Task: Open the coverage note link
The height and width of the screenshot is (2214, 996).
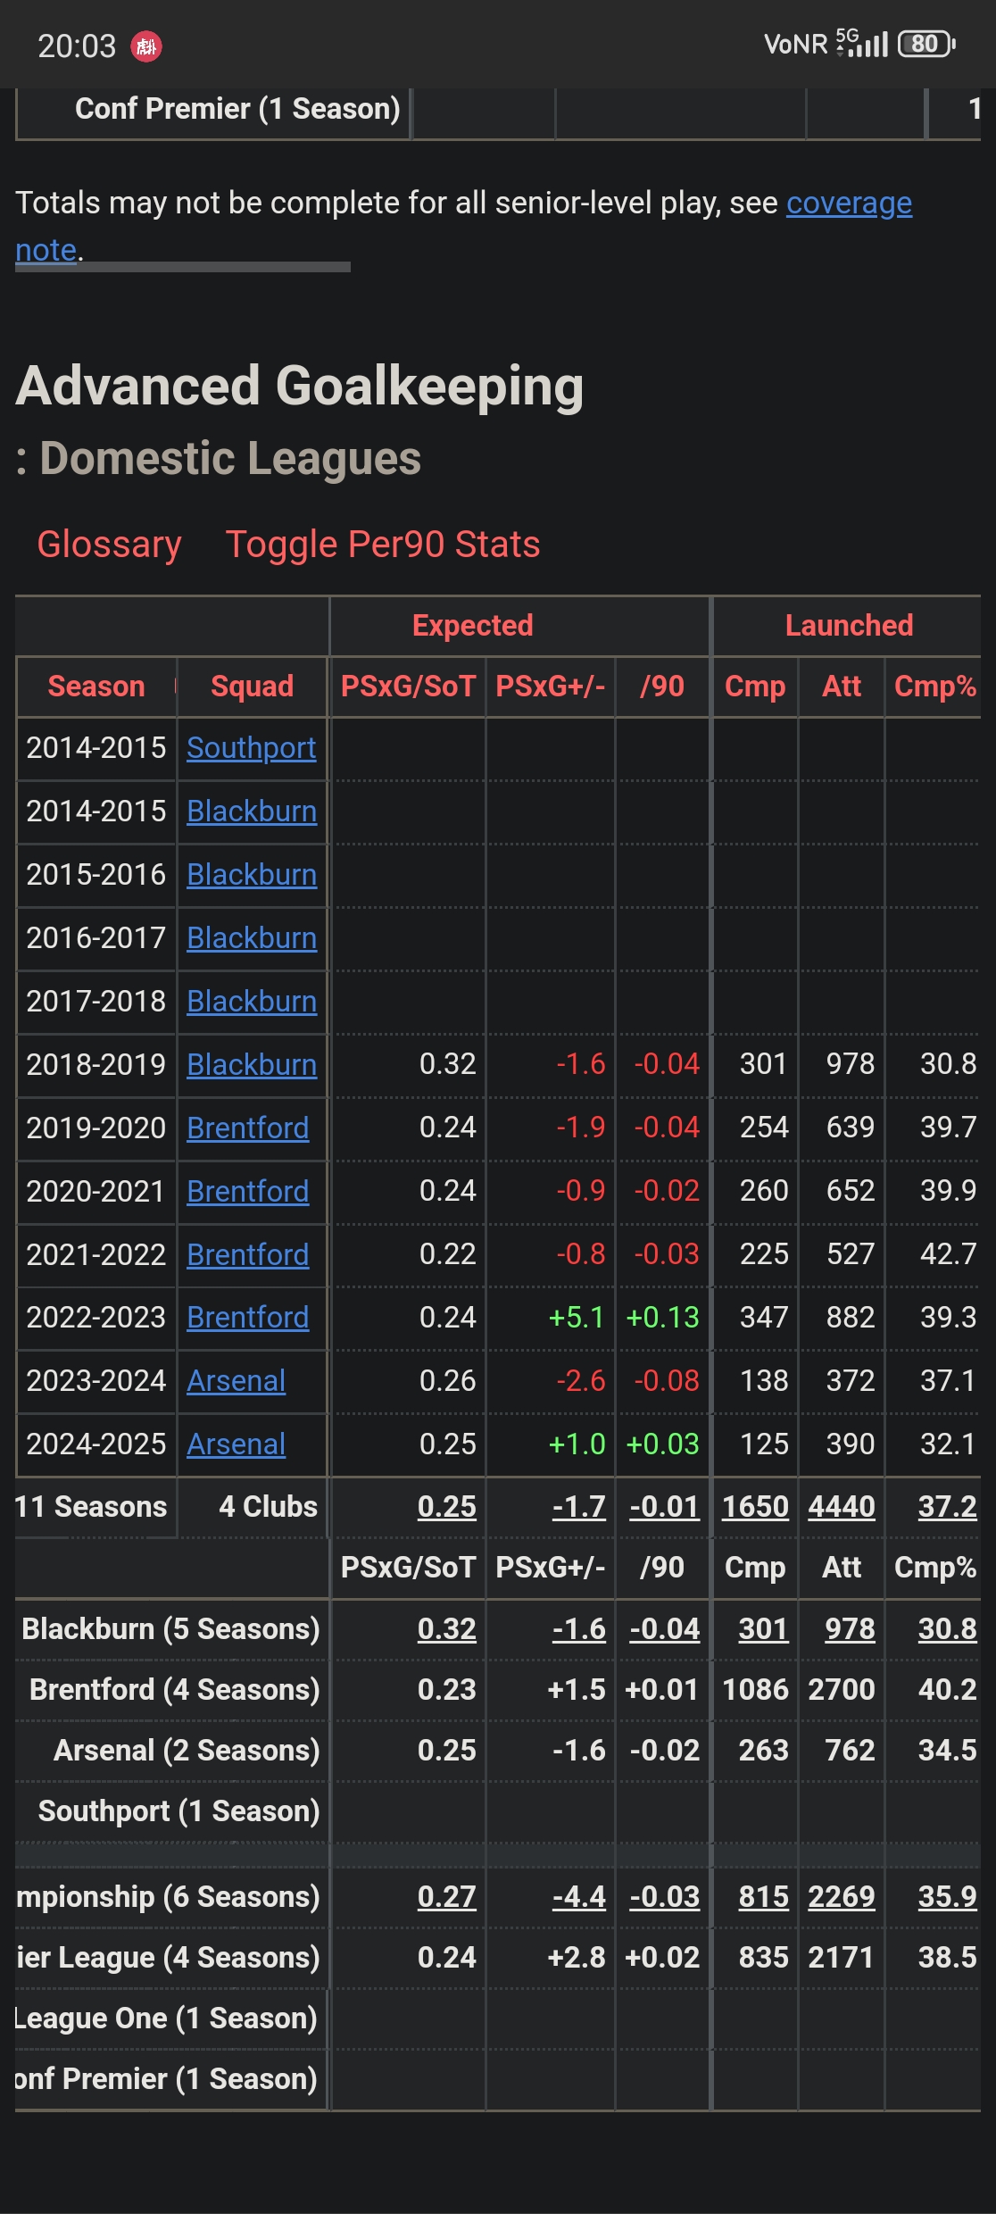Action: pyautogui.click(x=848, y=204)
